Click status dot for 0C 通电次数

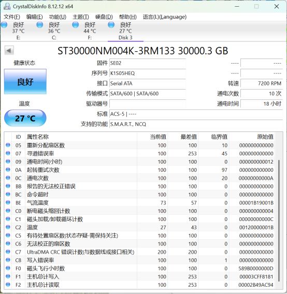coord(8,178)
